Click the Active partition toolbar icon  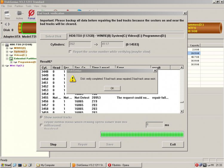(x=19, y=15)
